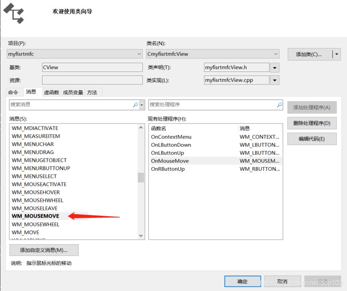Confirm with the 确定 button
This screenshot has height=291, width=347.
click(x=242, y=281)
